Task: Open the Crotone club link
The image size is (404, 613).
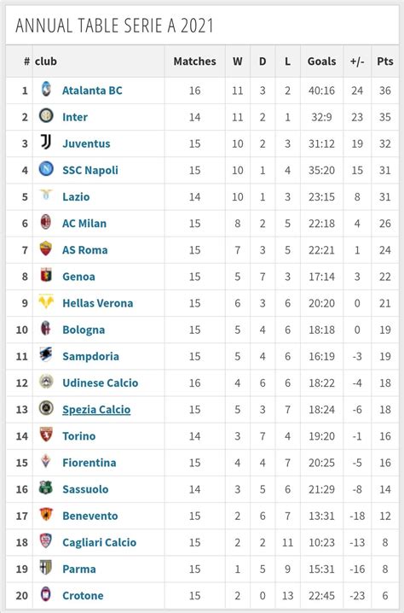Action: point(84,595)
